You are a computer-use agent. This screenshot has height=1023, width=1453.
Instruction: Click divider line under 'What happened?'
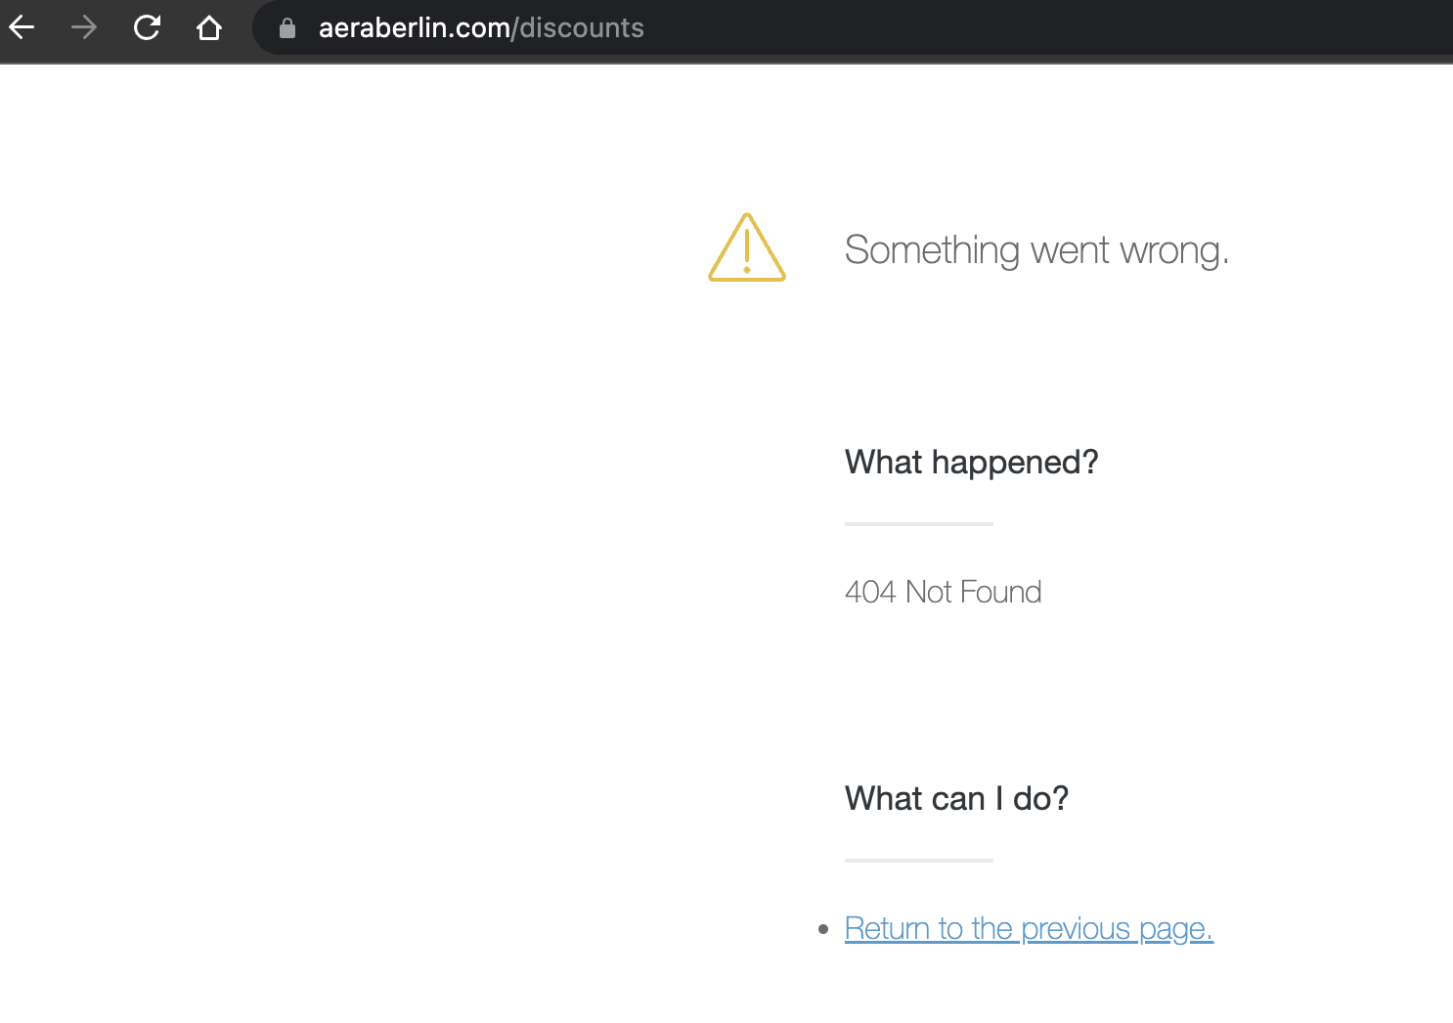click(x=919, y=524)
